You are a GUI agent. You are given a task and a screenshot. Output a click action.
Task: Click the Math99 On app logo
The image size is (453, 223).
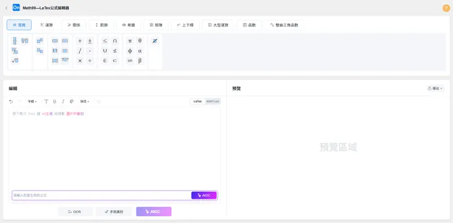coord(16,8)
